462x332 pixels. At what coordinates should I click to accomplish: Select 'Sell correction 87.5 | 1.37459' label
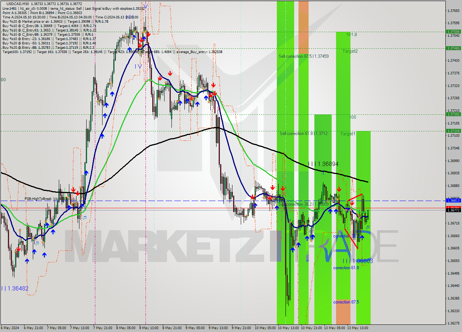[x=304, y=56]
